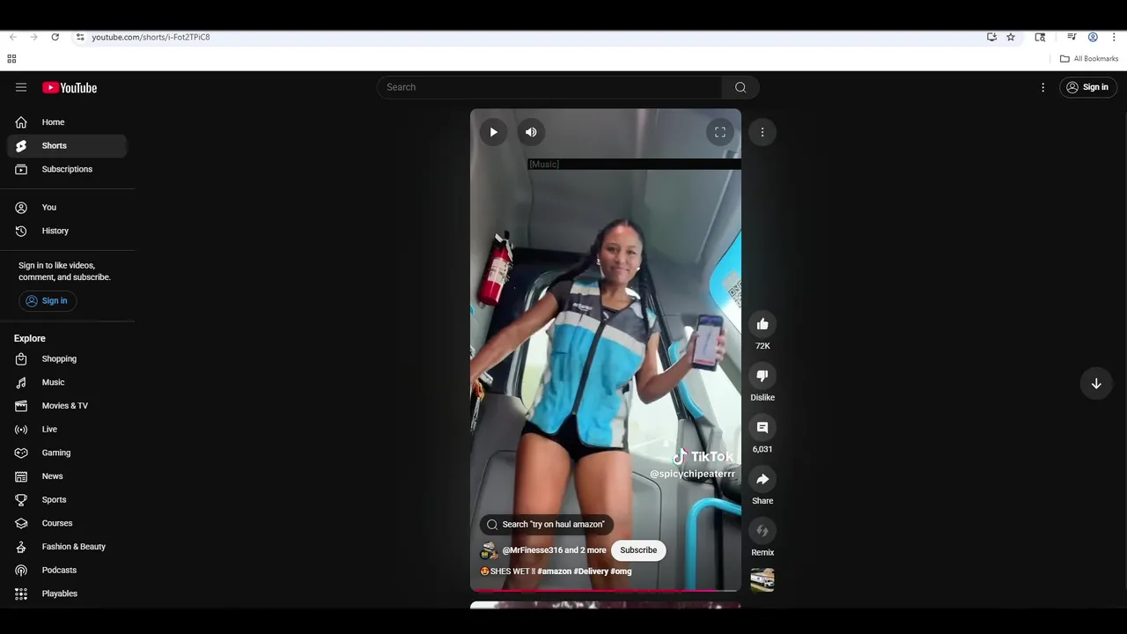Enter fullscreen for the Short
This screenshot has width=1127, height=634.
pos(720,132)
